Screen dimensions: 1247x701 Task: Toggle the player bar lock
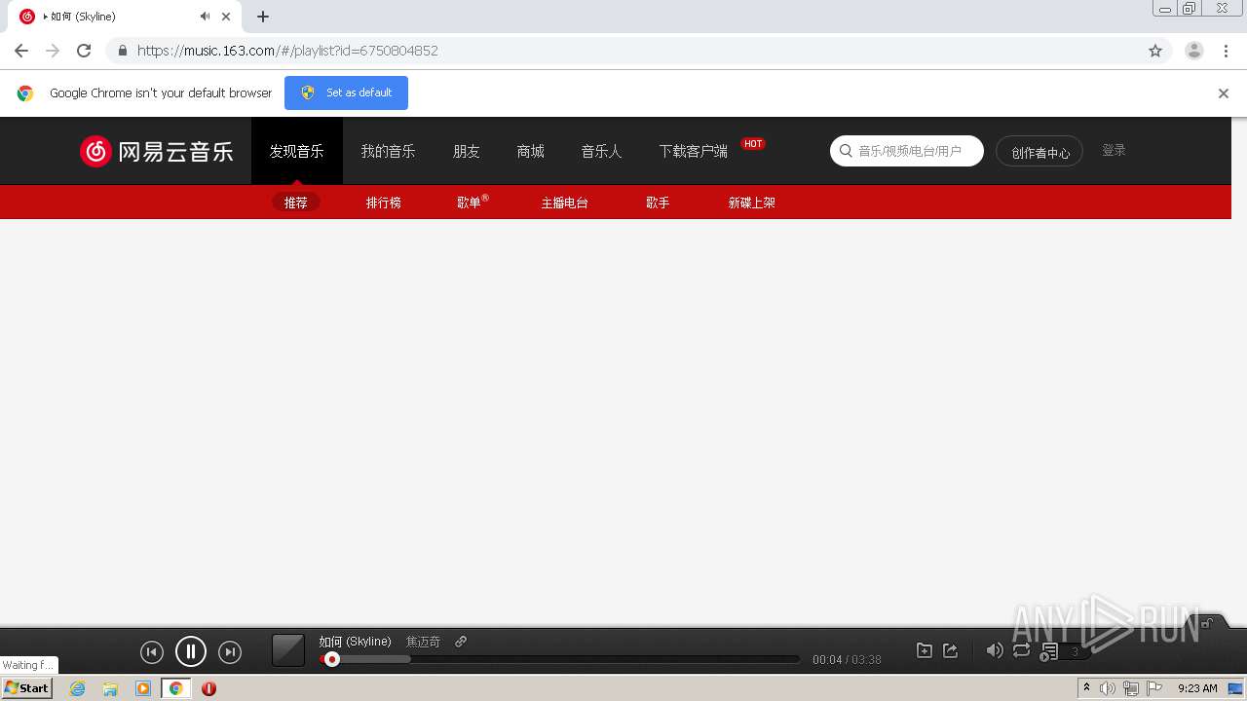click(1207, 623)
